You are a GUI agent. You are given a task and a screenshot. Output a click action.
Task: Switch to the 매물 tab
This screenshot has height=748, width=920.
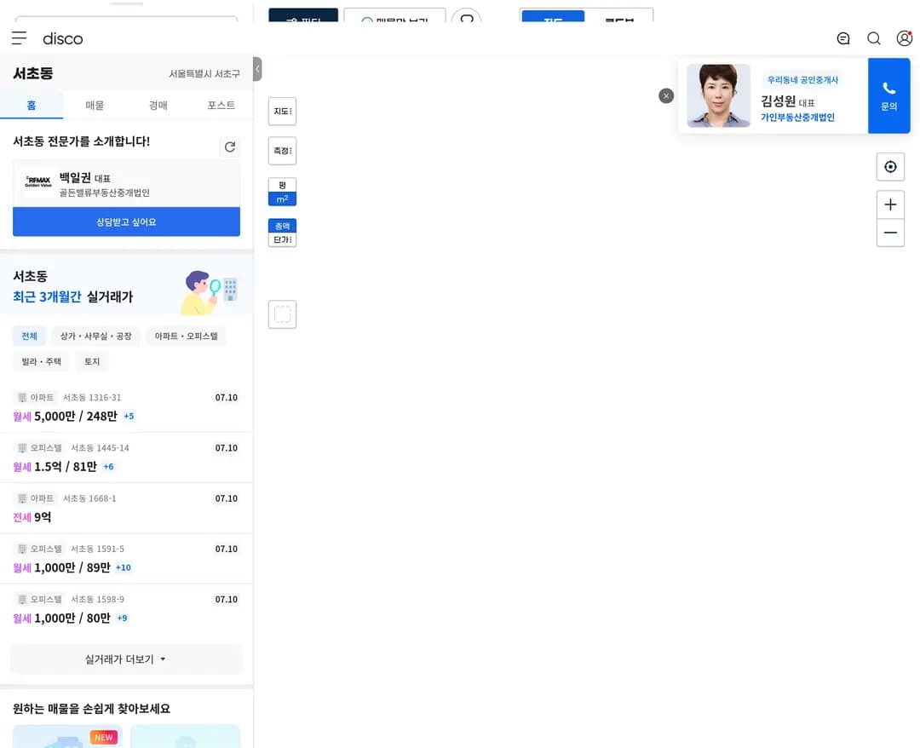(95, 105)
